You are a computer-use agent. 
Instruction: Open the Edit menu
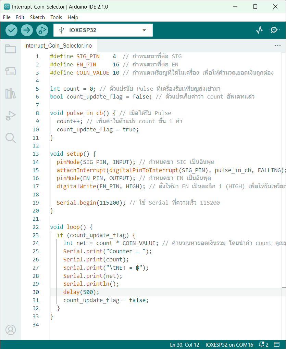(20, 17)
